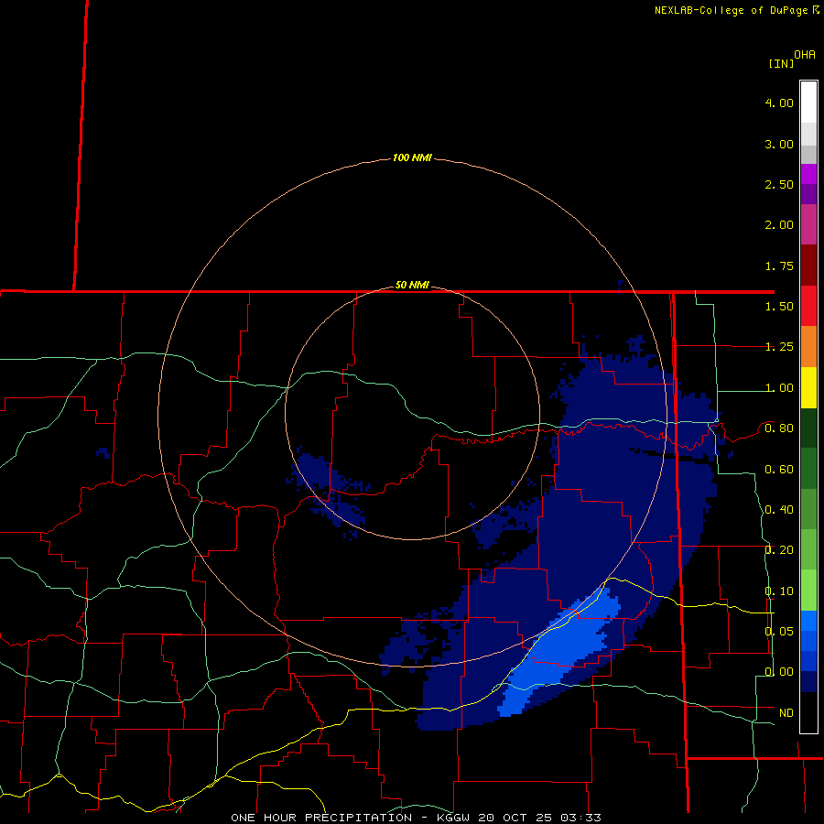Click the ND legend label
This screenshot has width=824, height=824.
[786, 713]
